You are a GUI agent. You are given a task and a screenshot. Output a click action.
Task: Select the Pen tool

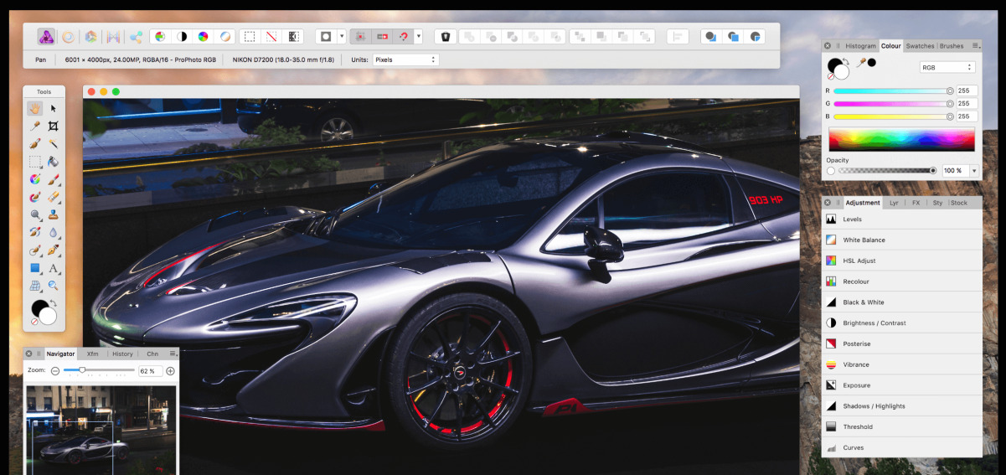pos(54,250)
